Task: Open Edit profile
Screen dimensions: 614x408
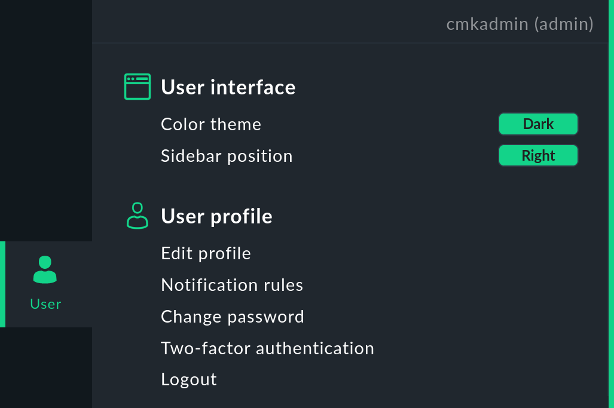Action: coord(206,253)
